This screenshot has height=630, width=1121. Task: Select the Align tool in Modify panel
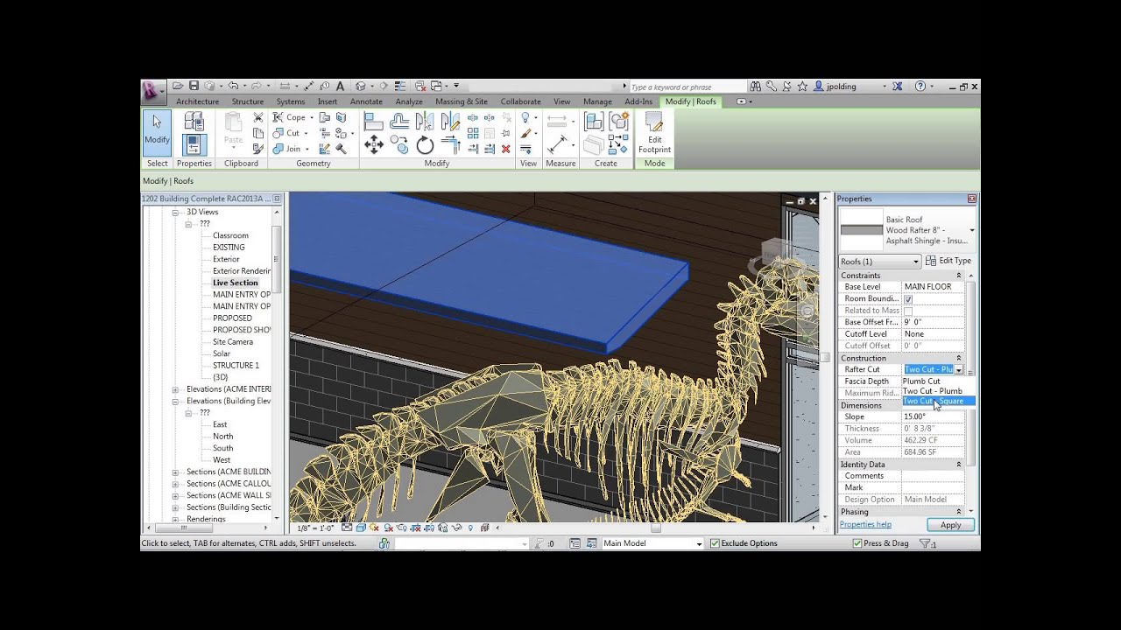[x=373, y=122]
